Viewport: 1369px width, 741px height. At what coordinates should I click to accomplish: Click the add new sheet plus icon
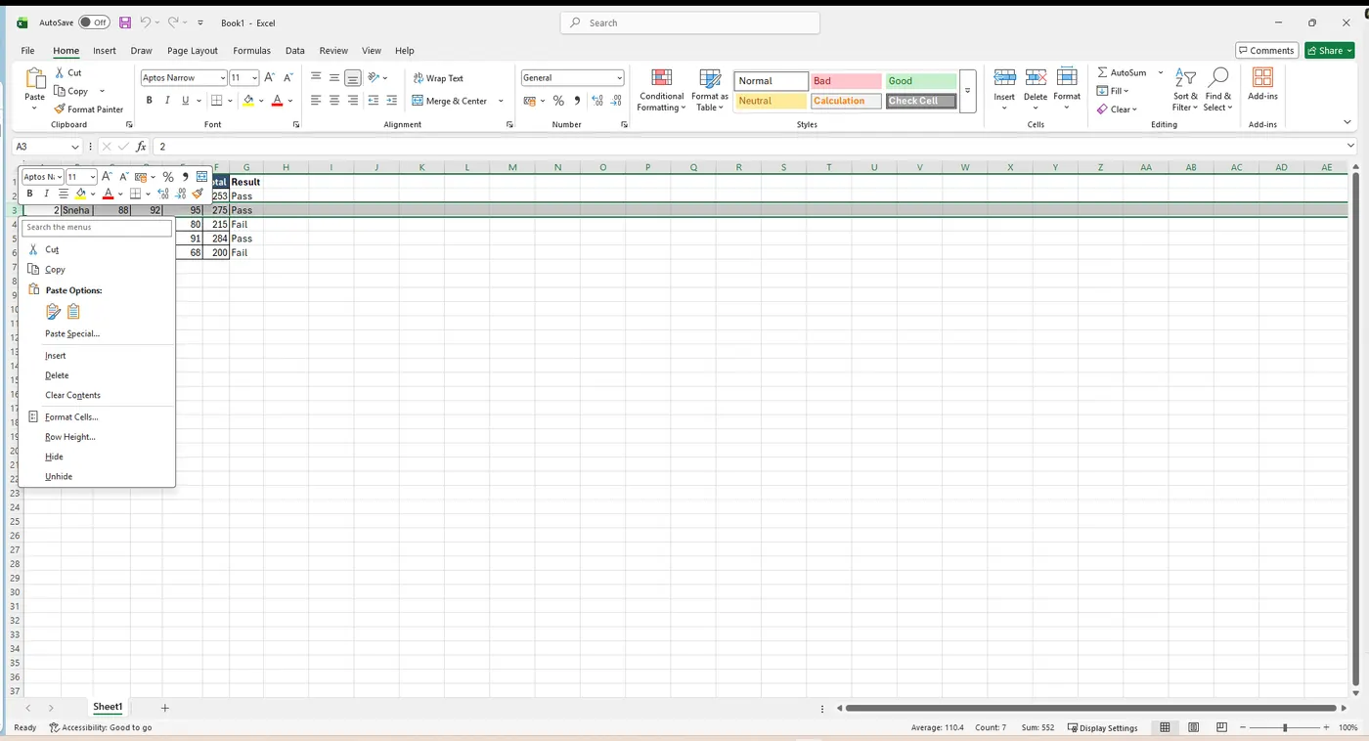tap(164, 708)
